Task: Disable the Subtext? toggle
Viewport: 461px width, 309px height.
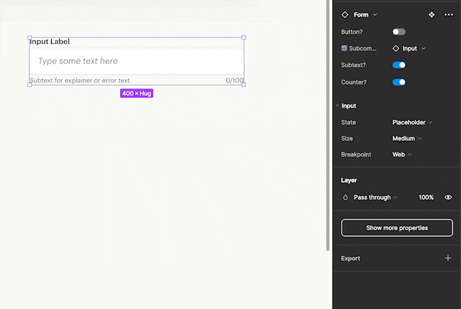Action: (x=399, y=65)
